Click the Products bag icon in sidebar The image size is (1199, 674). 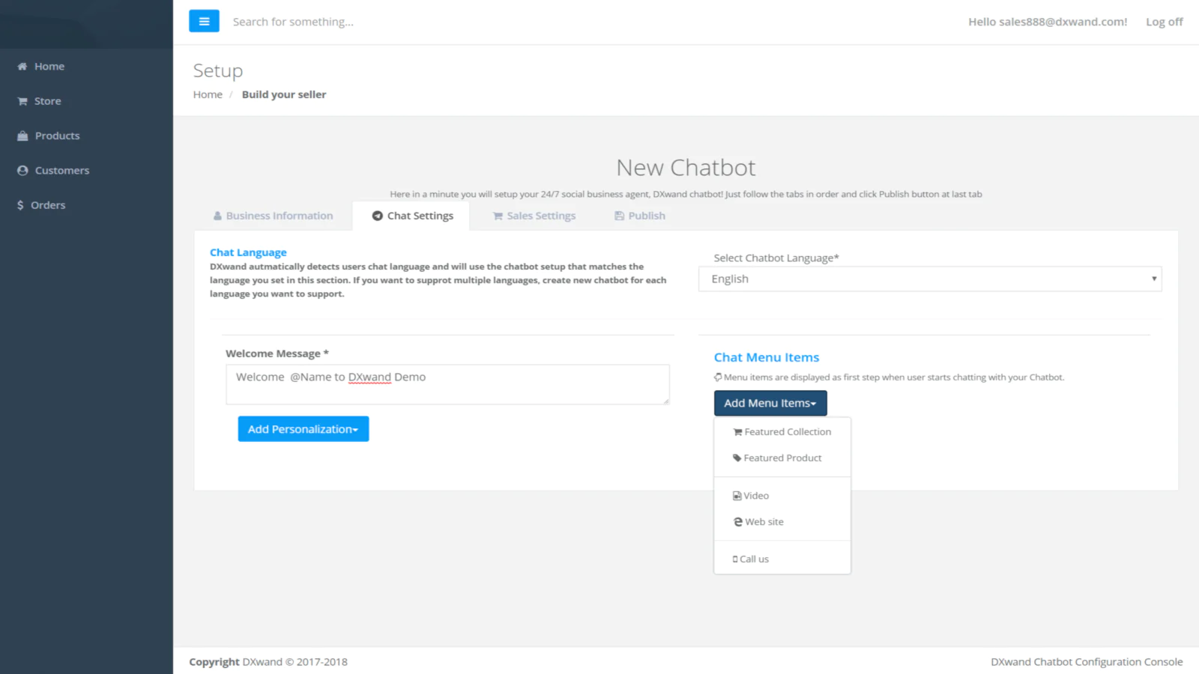point(22,136)
